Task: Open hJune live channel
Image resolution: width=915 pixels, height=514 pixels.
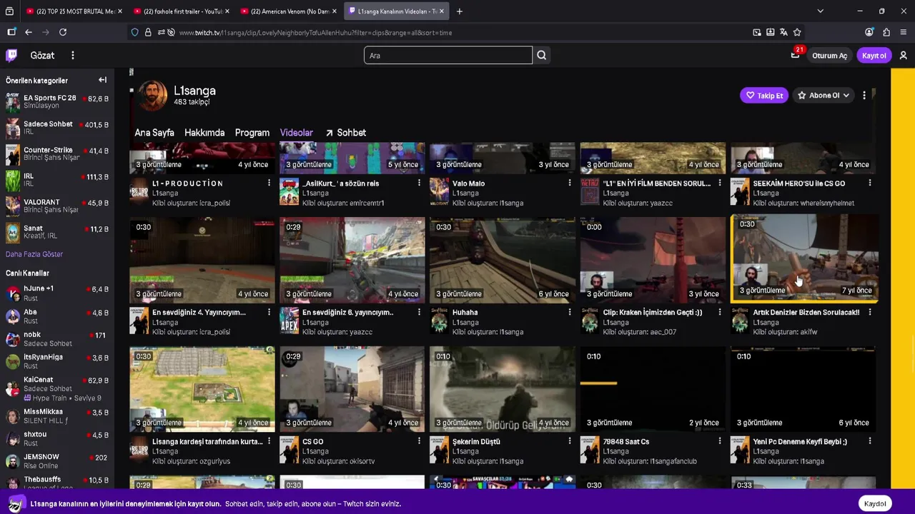Action: 57,293
